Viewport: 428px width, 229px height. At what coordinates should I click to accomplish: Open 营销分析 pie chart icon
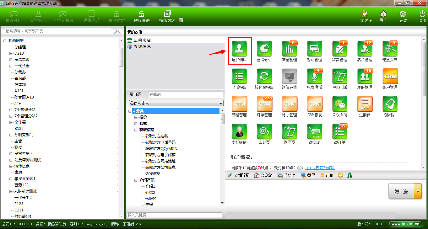[x=264, y=49]
